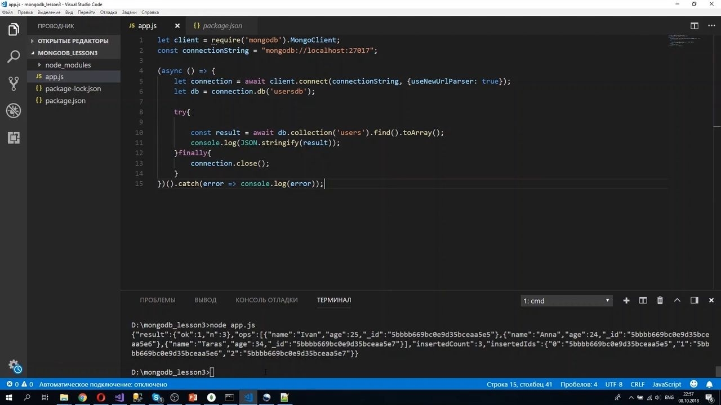
Task: Create a new terminal with plus icon
Action: pos(626,300)
